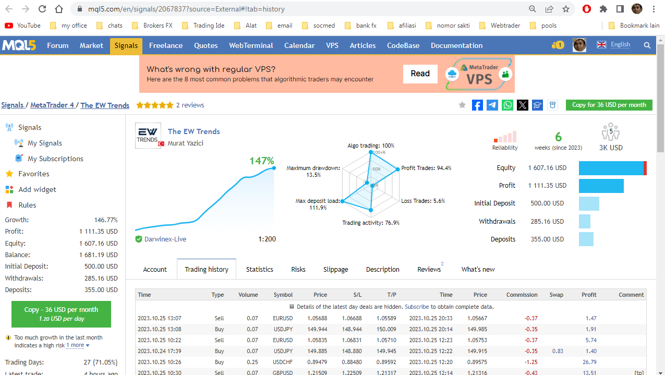665x375 pixels.
Task: Open the Forum menu item
Action: point(58,45)
